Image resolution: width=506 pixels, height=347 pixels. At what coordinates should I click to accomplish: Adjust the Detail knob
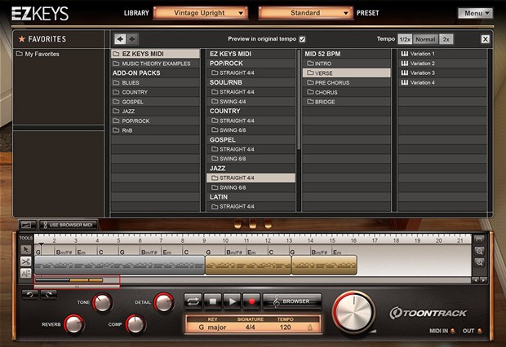click(163, 302)
